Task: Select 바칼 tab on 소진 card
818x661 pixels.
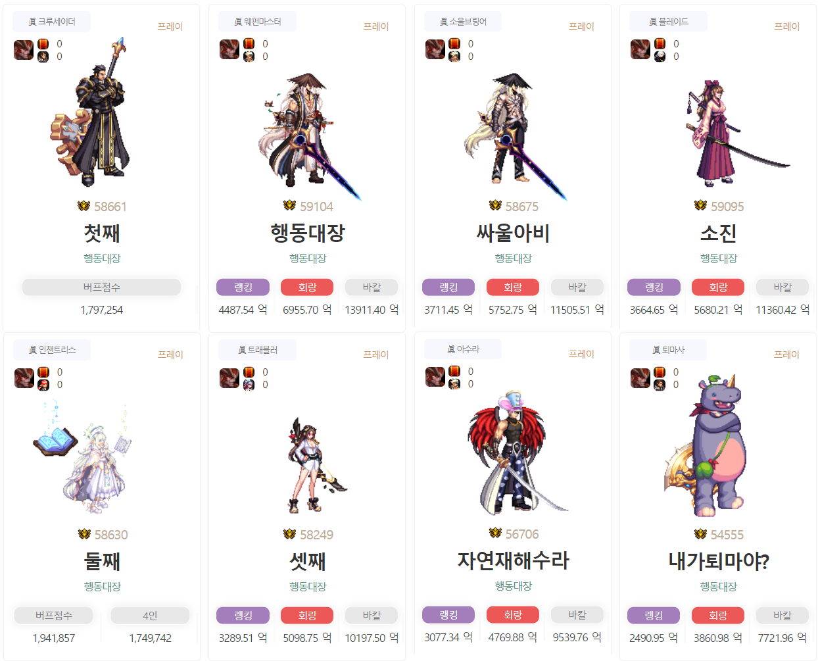Action: point(782,287)
